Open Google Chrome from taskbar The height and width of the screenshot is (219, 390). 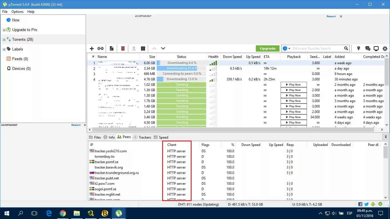(x=63, y=213)
